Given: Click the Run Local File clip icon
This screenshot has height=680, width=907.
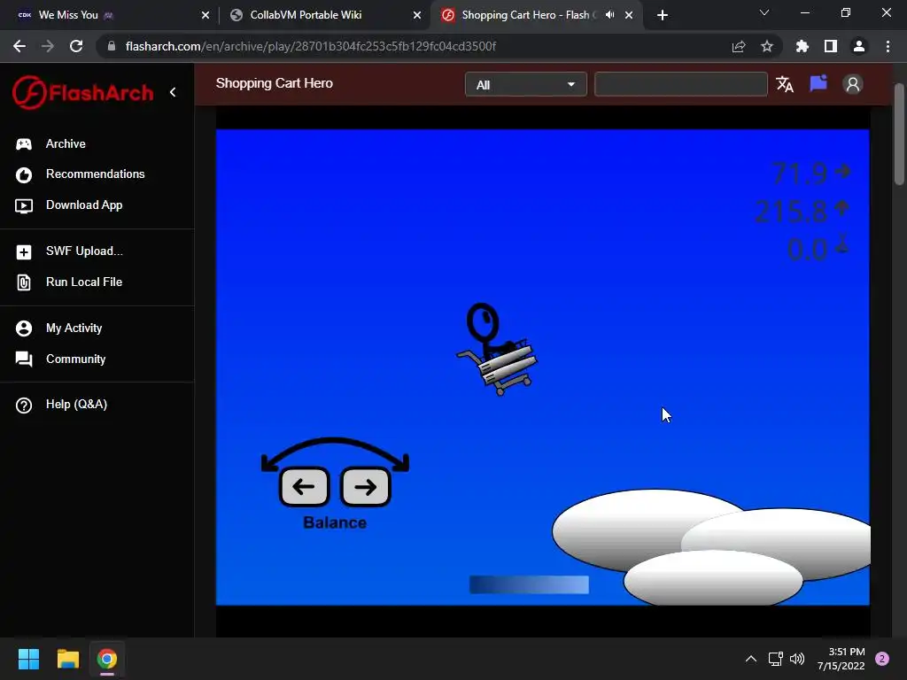Looking at the screenshot, I should click(24, 282).
